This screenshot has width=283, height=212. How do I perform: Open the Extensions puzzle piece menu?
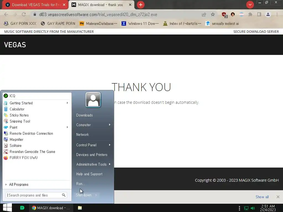click(250, 14)
